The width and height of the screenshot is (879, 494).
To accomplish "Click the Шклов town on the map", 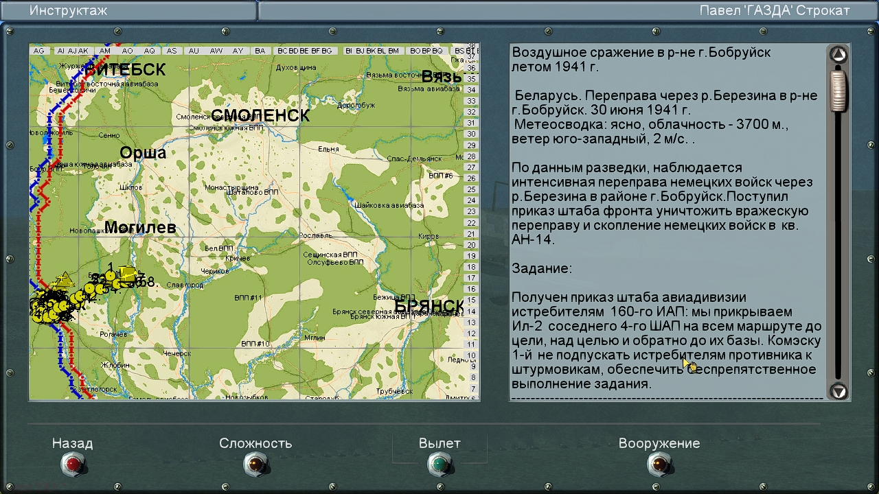I will pos(130,187).
